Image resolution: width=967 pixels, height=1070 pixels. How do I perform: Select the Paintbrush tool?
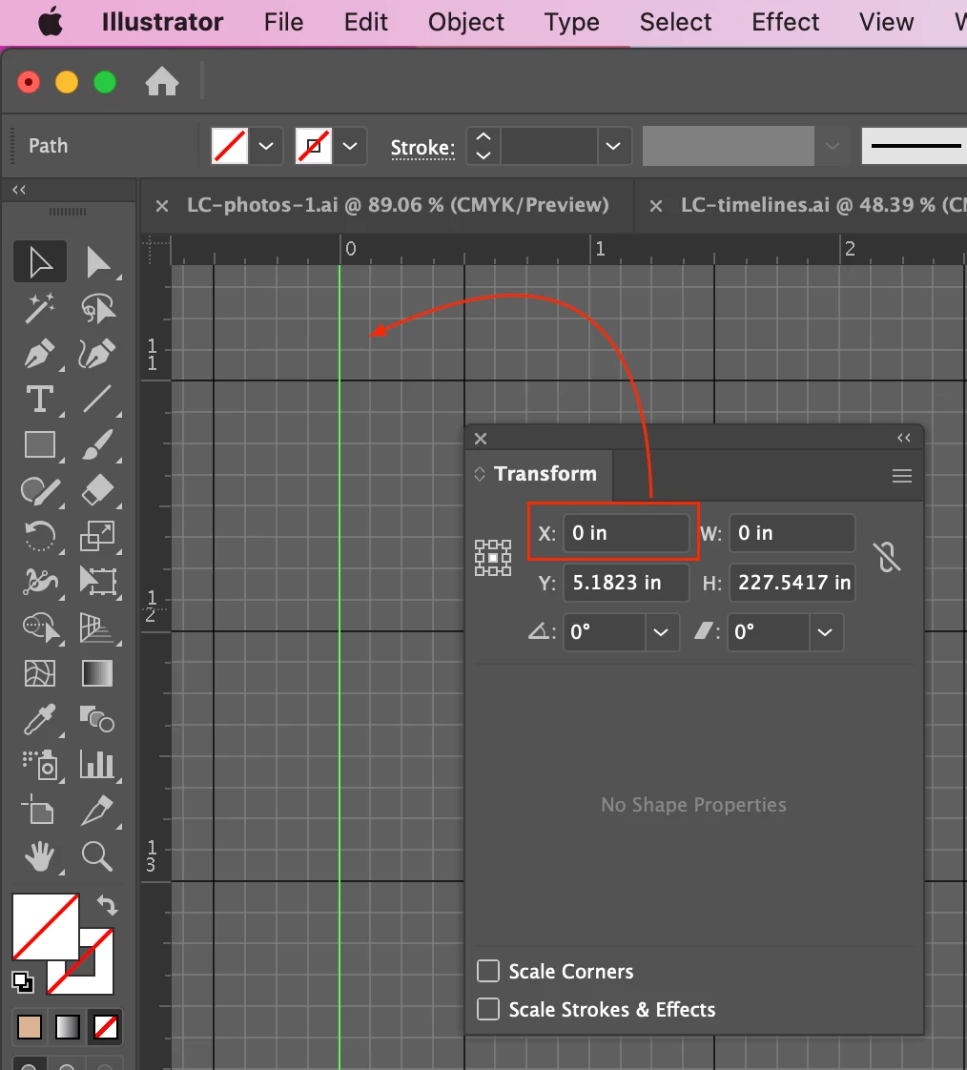click(x=98, y=445)
